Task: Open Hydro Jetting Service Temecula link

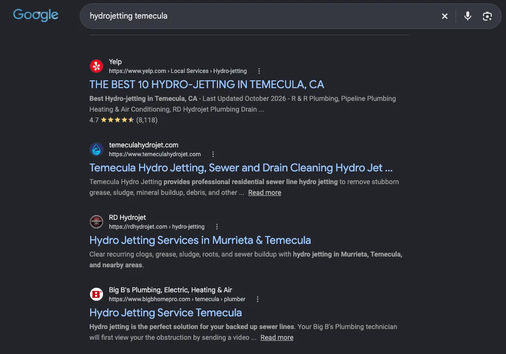Action: 165,313
